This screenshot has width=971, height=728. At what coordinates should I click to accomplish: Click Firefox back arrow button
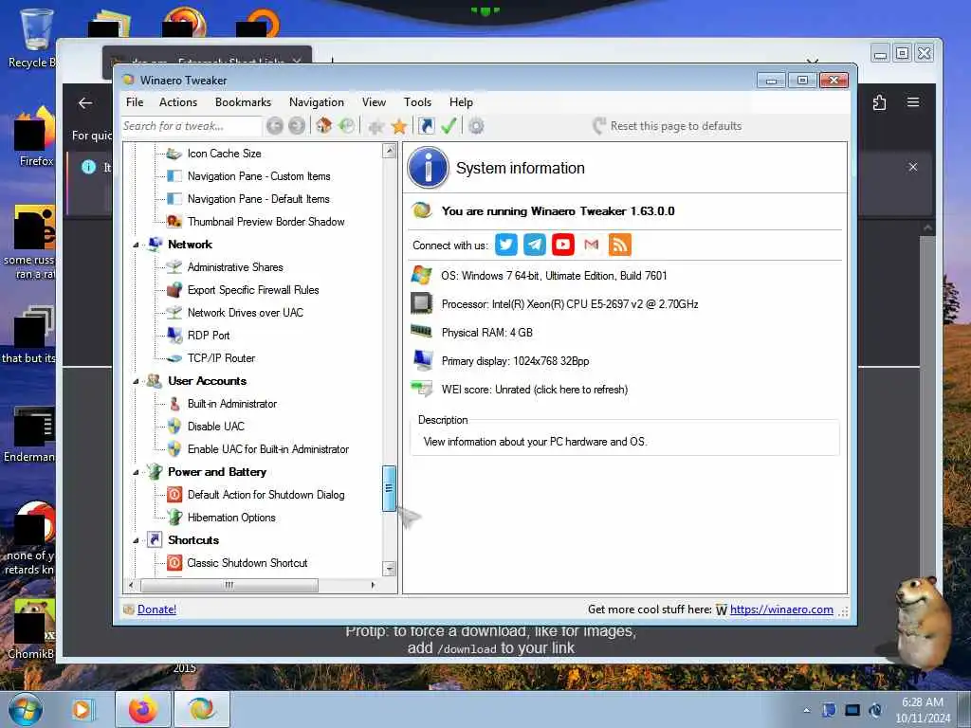pos(85,103)
